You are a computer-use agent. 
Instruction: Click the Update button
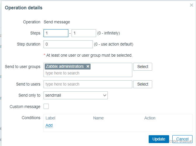pos(159,139)
